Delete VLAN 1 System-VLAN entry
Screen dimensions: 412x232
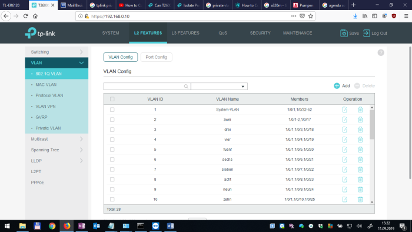pyautogui.click(x=360, y=110)
